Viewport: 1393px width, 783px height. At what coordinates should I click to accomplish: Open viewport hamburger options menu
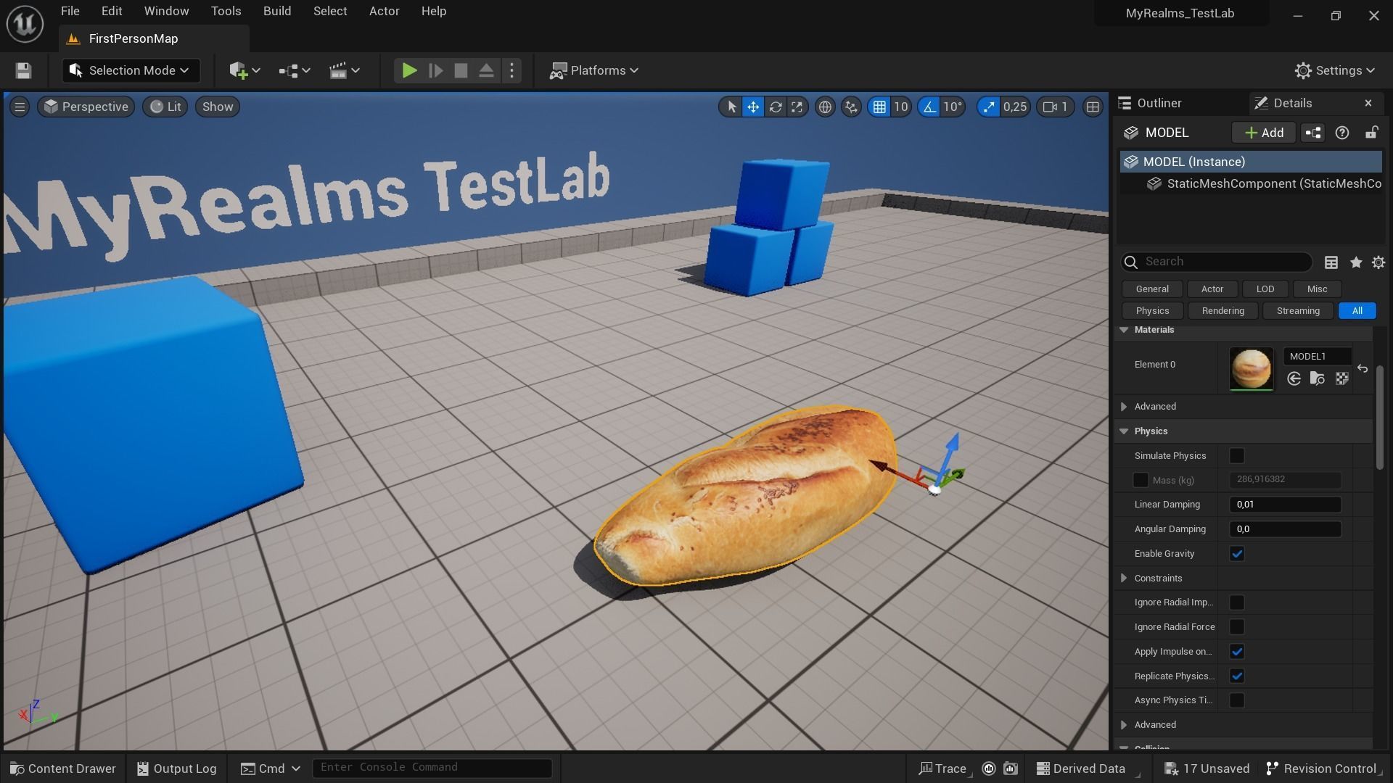[x=20, y=107]
